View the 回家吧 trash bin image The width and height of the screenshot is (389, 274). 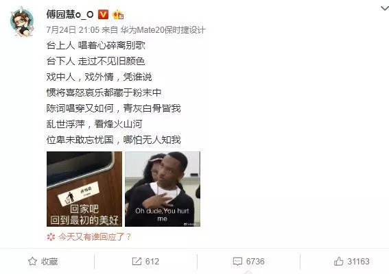click(x=84, y=189)
